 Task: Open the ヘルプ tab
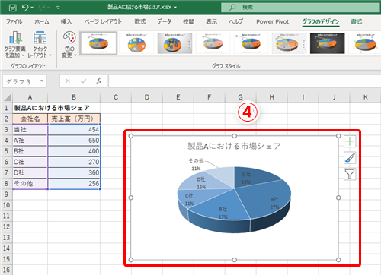coord(235,22)
